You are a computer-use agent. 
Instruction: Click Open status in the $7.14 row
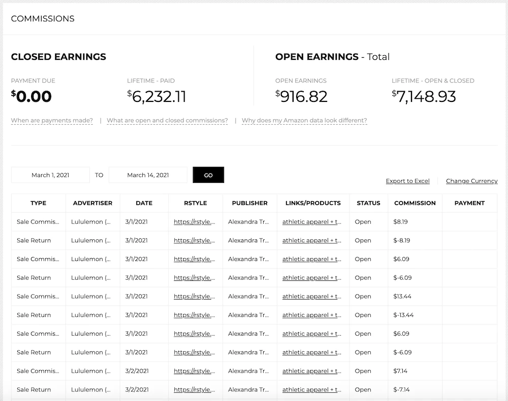click(x=363, y=371)
